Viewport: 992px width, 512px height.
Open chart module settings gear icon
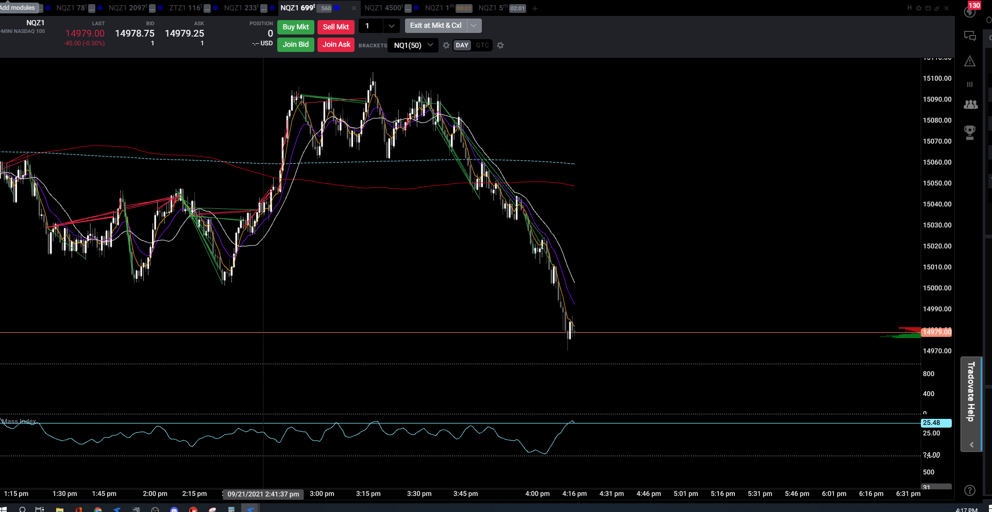918,8
